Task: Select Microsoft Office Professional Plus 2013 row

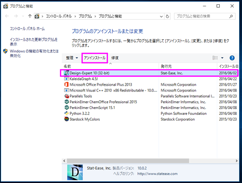Action: click(151, 85)
